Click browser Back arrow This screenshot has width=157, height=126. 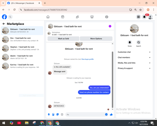click(3, 10)
